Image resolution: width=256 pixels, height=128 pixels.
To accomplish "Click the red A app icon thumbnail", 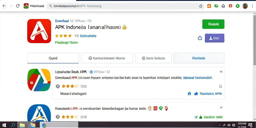I will pyautogui.click(x=39, y=31).
